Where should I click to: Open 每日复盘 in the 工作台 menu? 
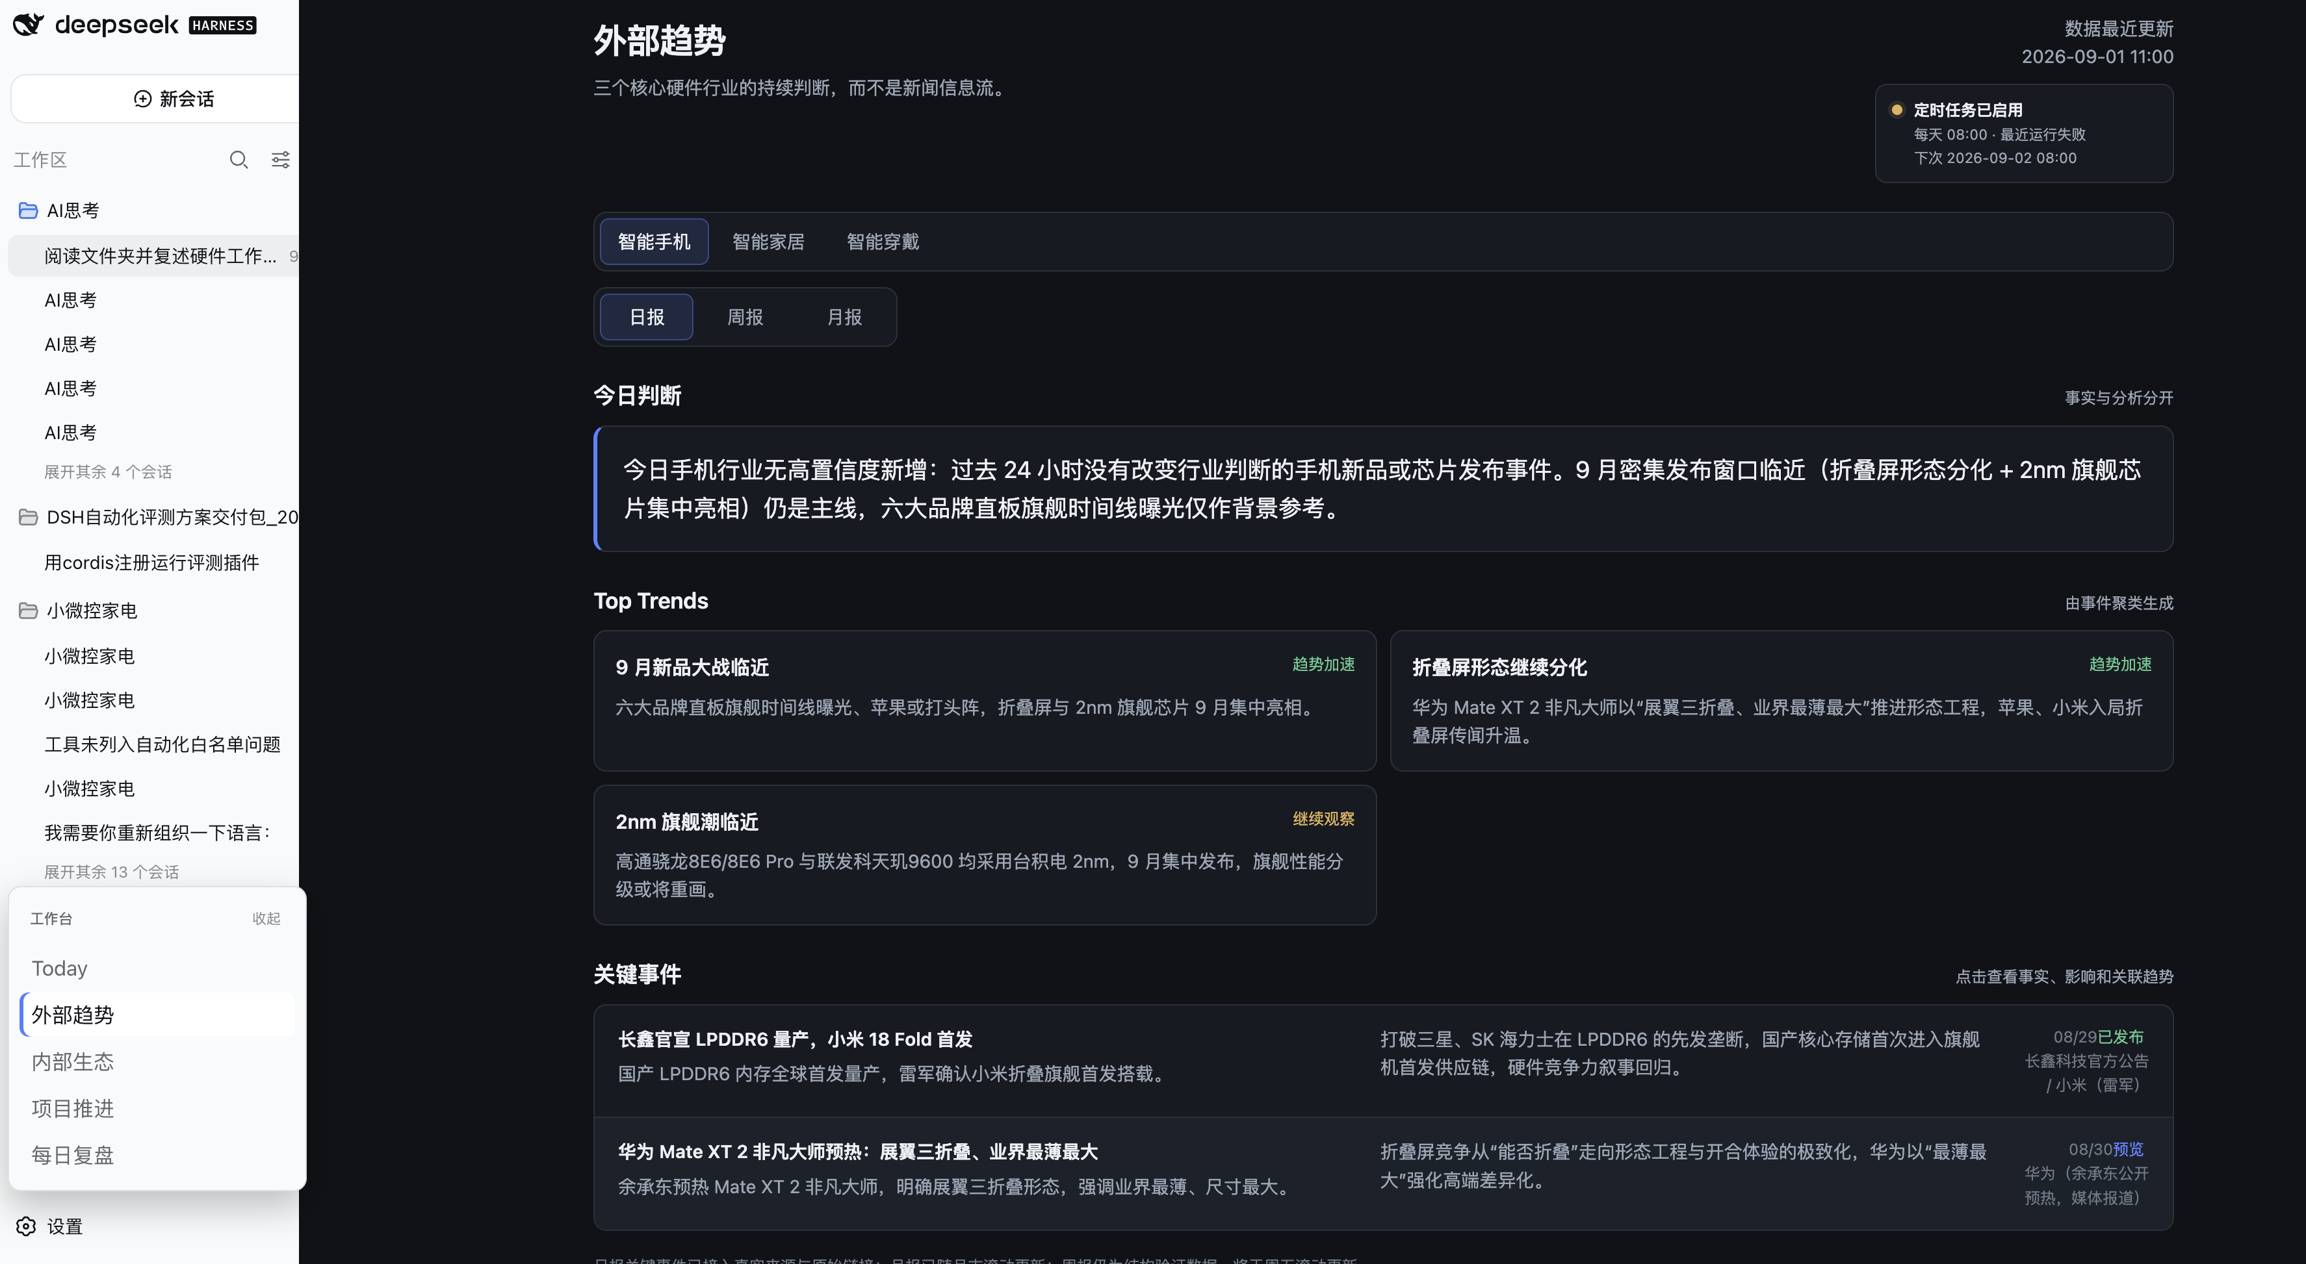click(x=157, y=1155)
